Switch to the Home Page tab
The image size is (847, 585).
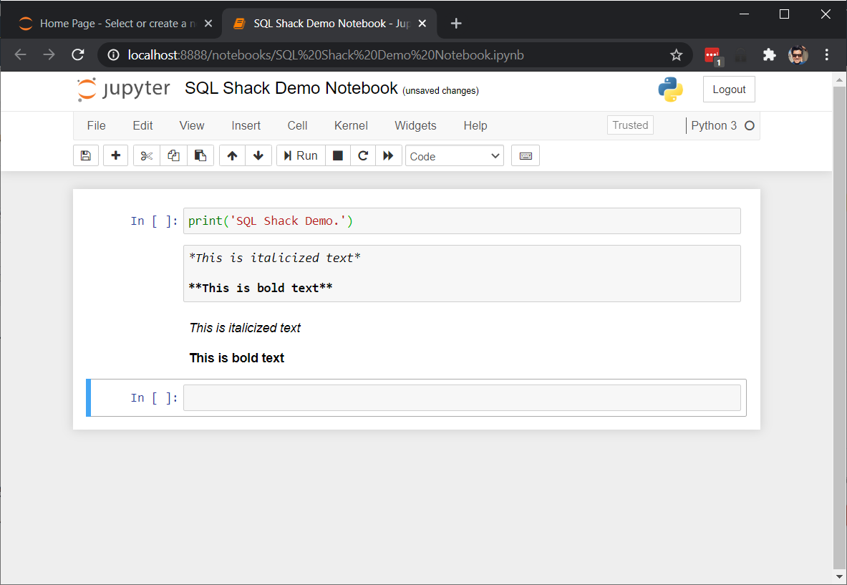(115, 24)
